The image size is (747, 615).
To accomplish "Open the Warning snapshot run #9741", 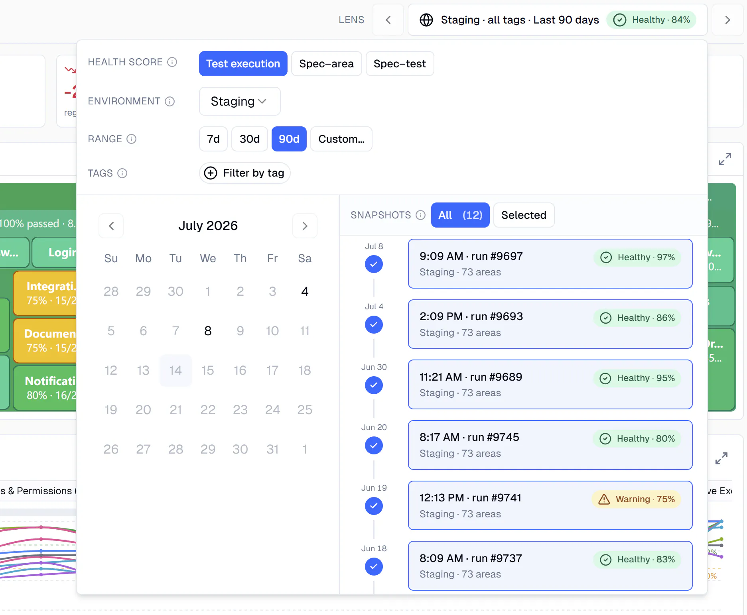I will coord(550,505).
